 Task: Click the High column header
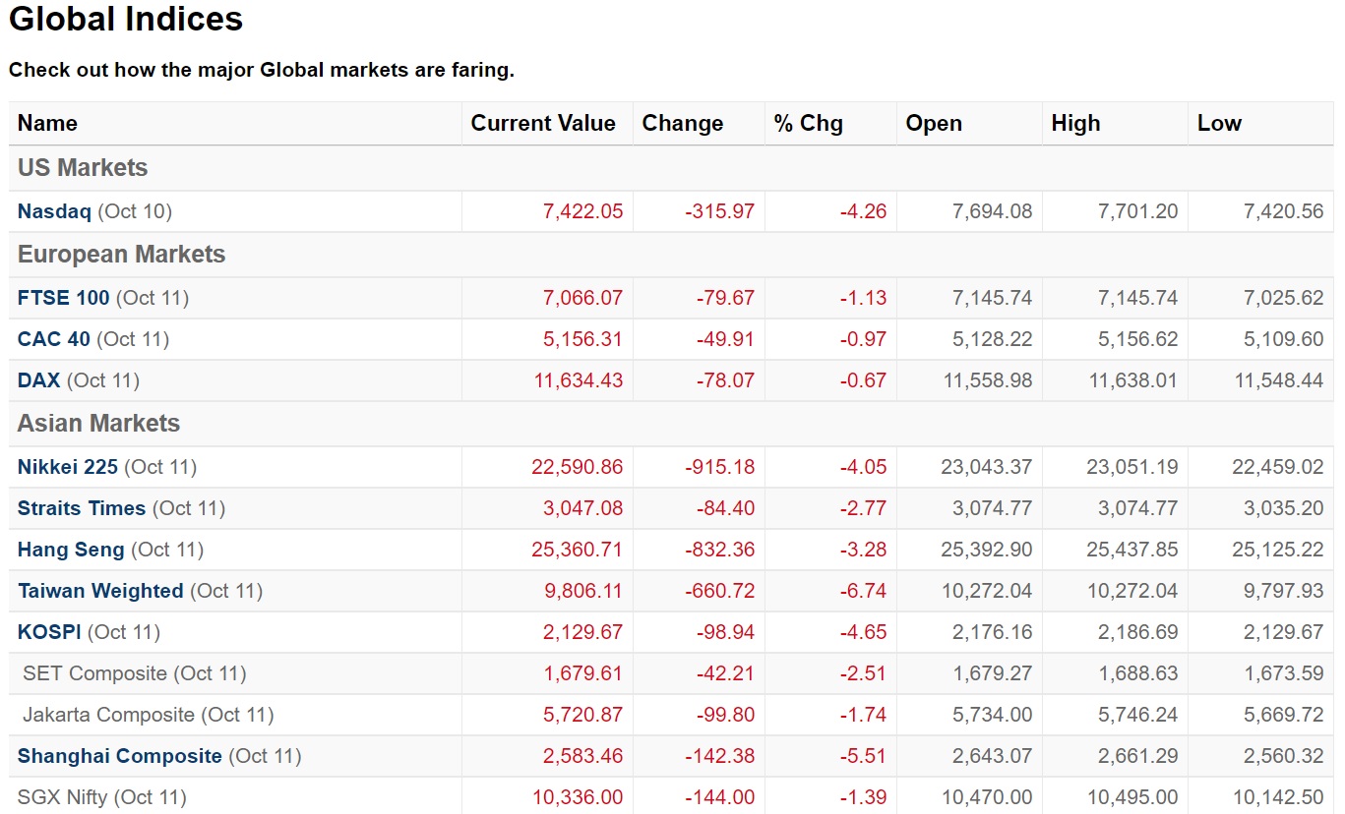(x=1075, y=124)
